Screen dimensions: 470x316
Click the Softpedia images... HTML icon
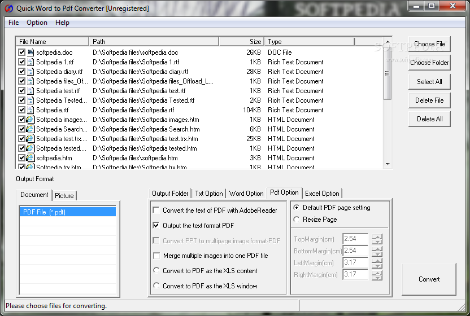(x=31, y=120)
